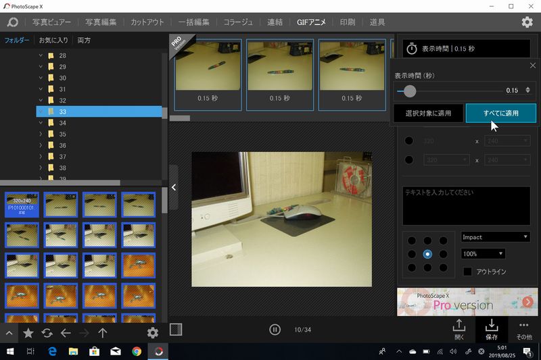The height and width of the screenshot is (360, 541).
Task: Go to parent folder with up arrow
Action: click(103, 332)
